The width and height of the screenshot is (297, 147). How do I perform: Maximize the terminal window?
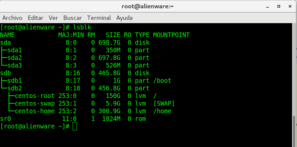[278, 6]
